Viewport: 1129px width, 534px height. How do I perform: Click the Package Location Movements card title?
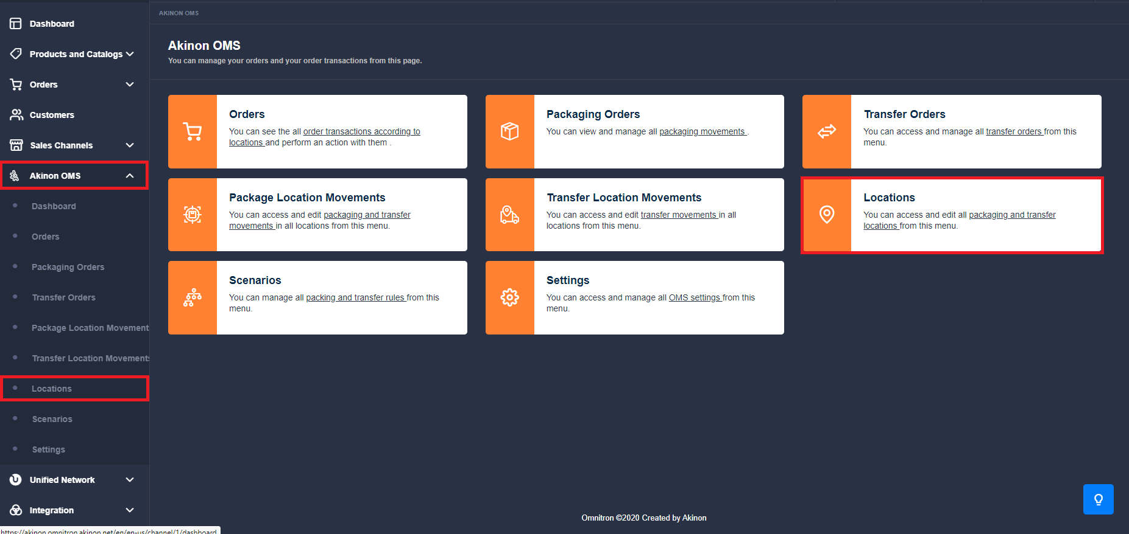(307, 198)
